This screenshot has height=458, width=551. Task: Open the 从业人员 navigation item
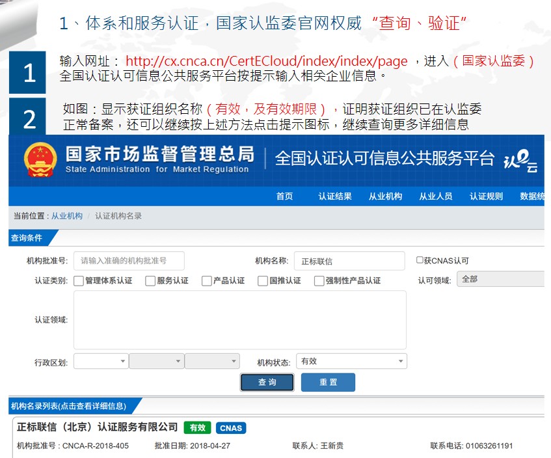tap(436, 196)
